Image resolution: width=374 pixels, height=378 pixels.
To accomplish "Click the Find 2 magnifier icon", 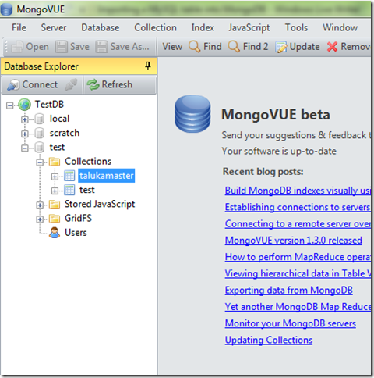I will coord(234,47).
